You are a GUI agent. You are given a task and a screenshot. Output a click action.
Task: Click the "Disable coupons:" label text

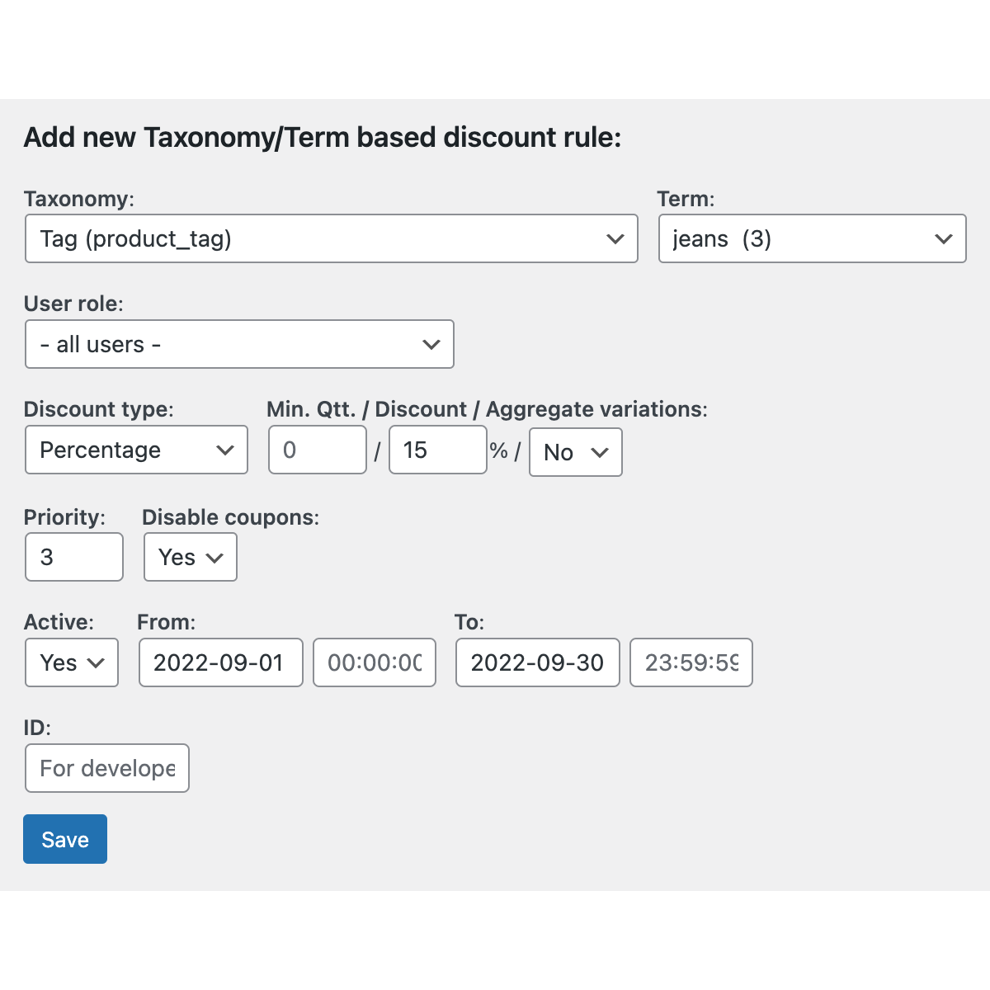click(x=230, y=517)
